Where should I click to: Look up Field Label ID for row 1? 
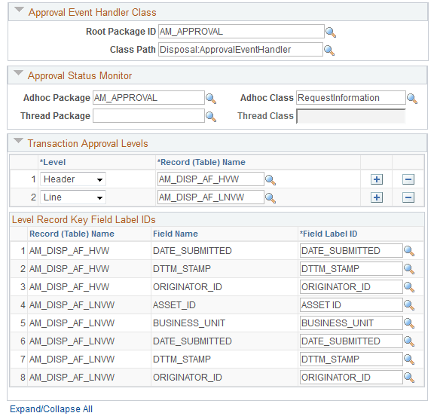click(x=409, y=251)
